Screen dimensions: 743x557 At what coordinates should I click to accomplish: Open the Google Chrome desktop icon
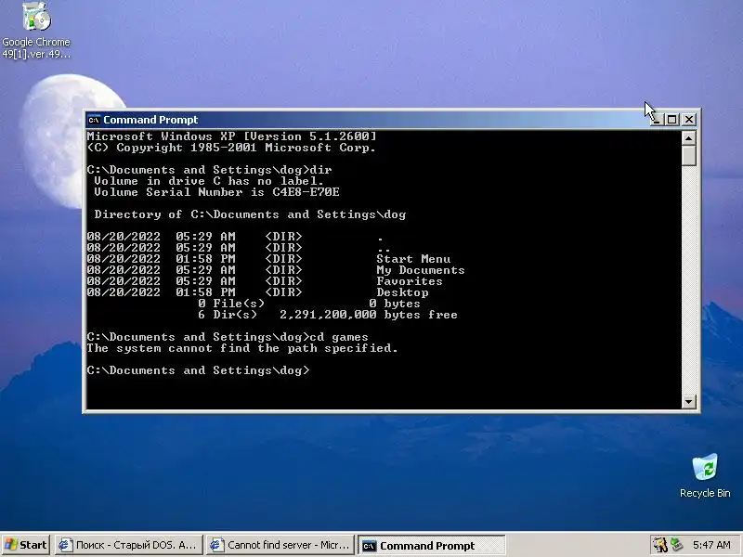(x=36, y=30)
